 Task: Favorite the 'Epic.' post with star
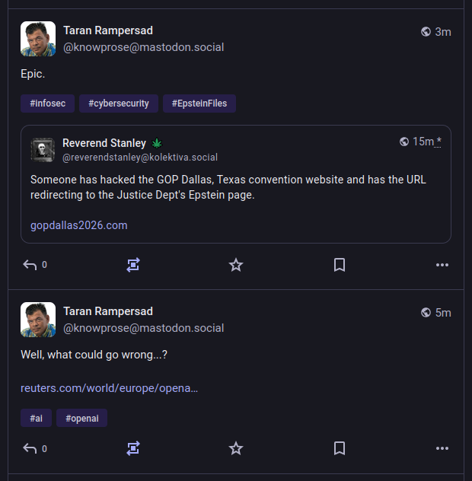click(x=236, y=265)
